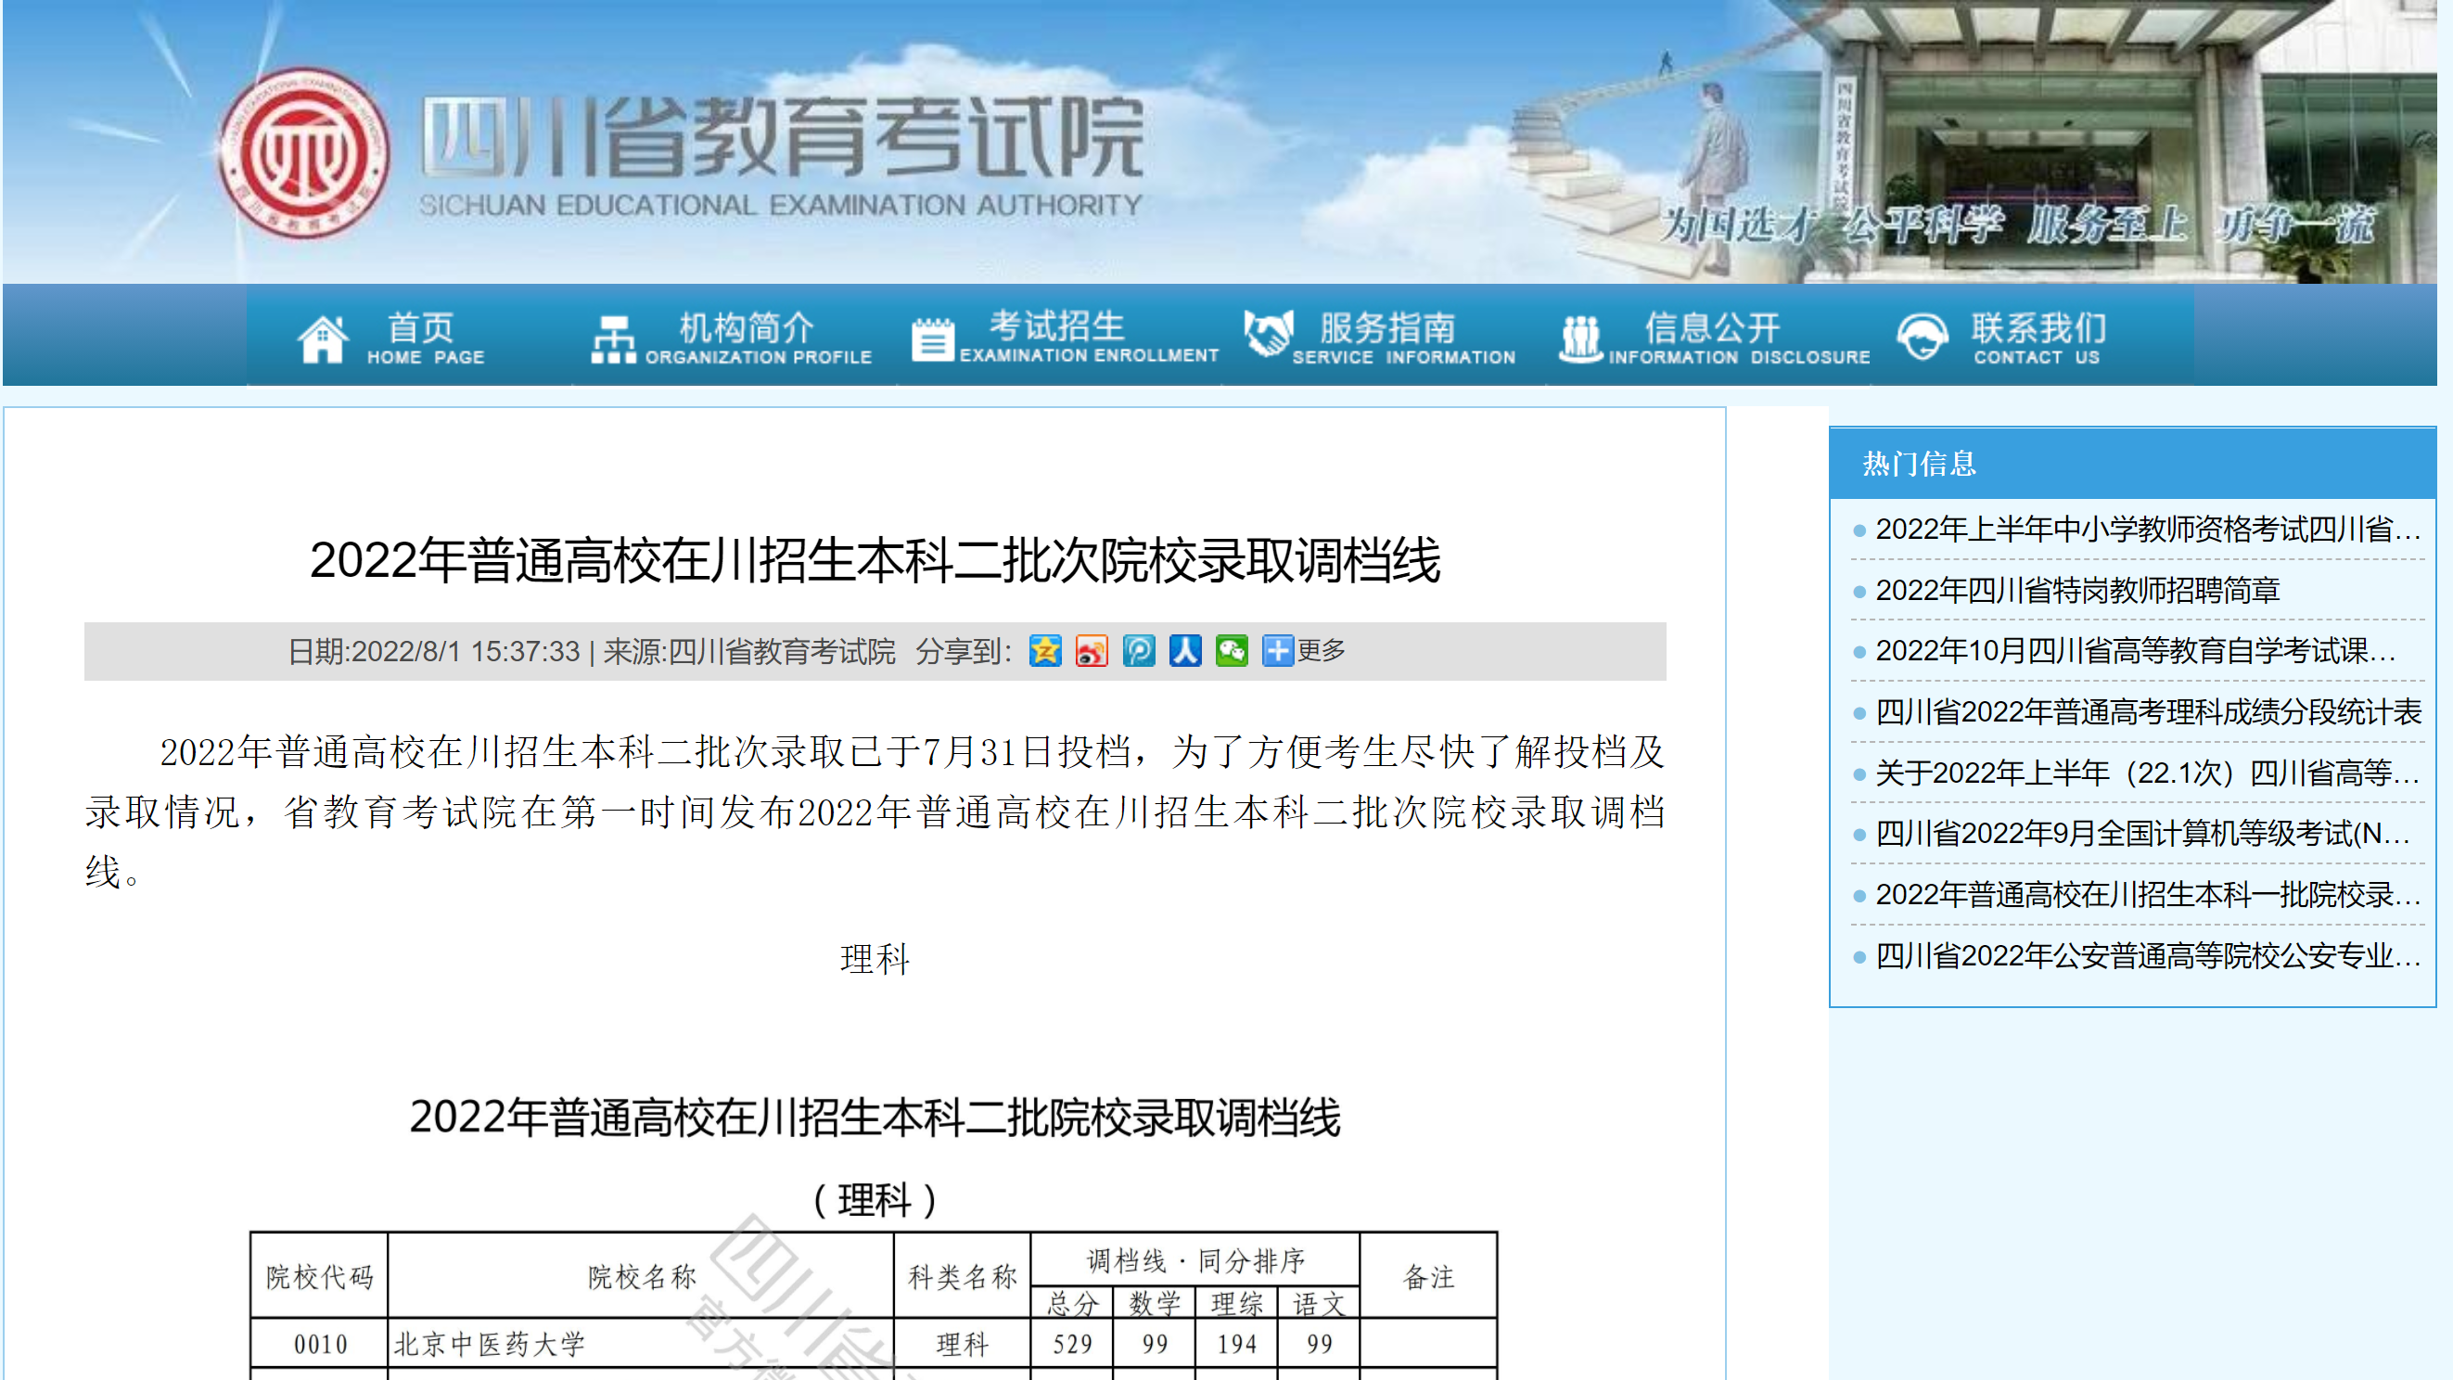Open 关于2022年上半年（22.1次）link
Viewport: 2453px width, 1380px height.
[2147, 773]
